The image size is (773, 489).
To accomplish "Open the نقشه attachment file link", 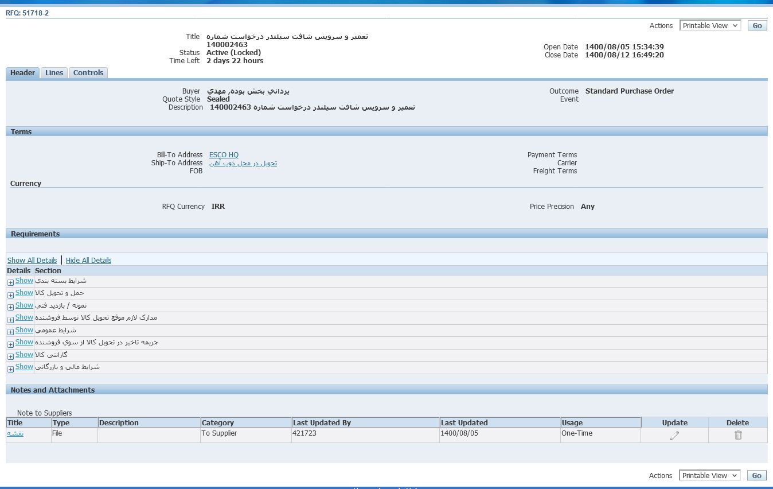I will pyautogui.click(x=15, y=434).
